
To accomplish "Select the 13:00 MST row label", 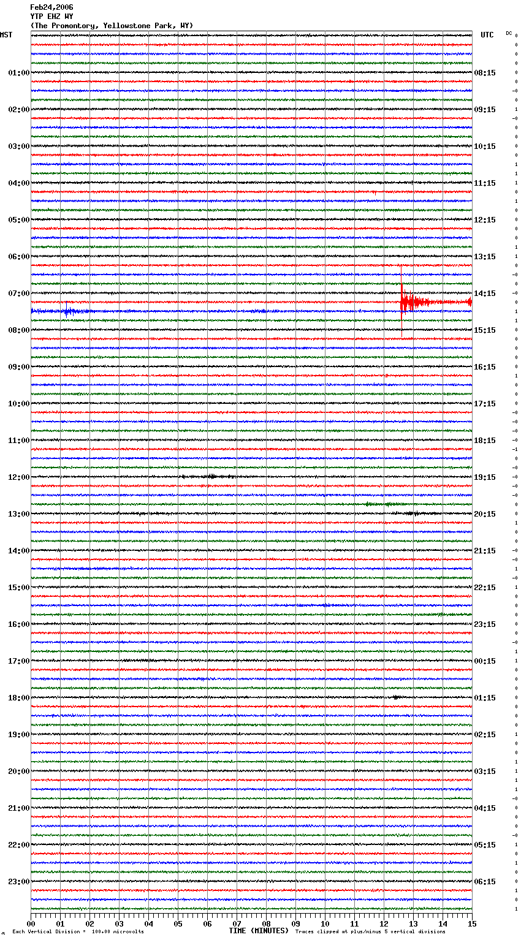I will (18, 514).
